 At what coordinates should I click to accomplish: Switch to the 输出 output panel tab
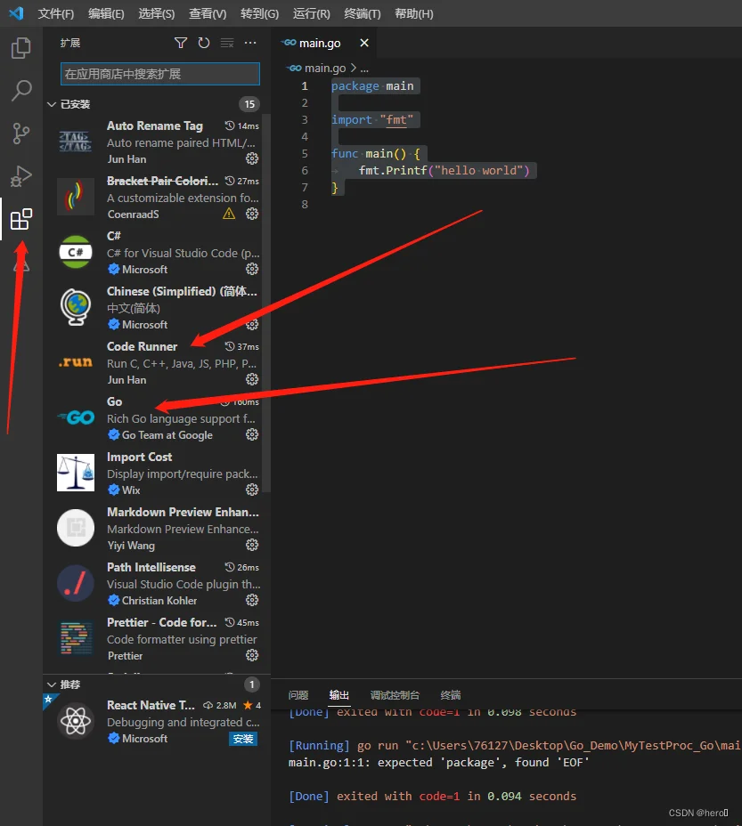[338, 695]
